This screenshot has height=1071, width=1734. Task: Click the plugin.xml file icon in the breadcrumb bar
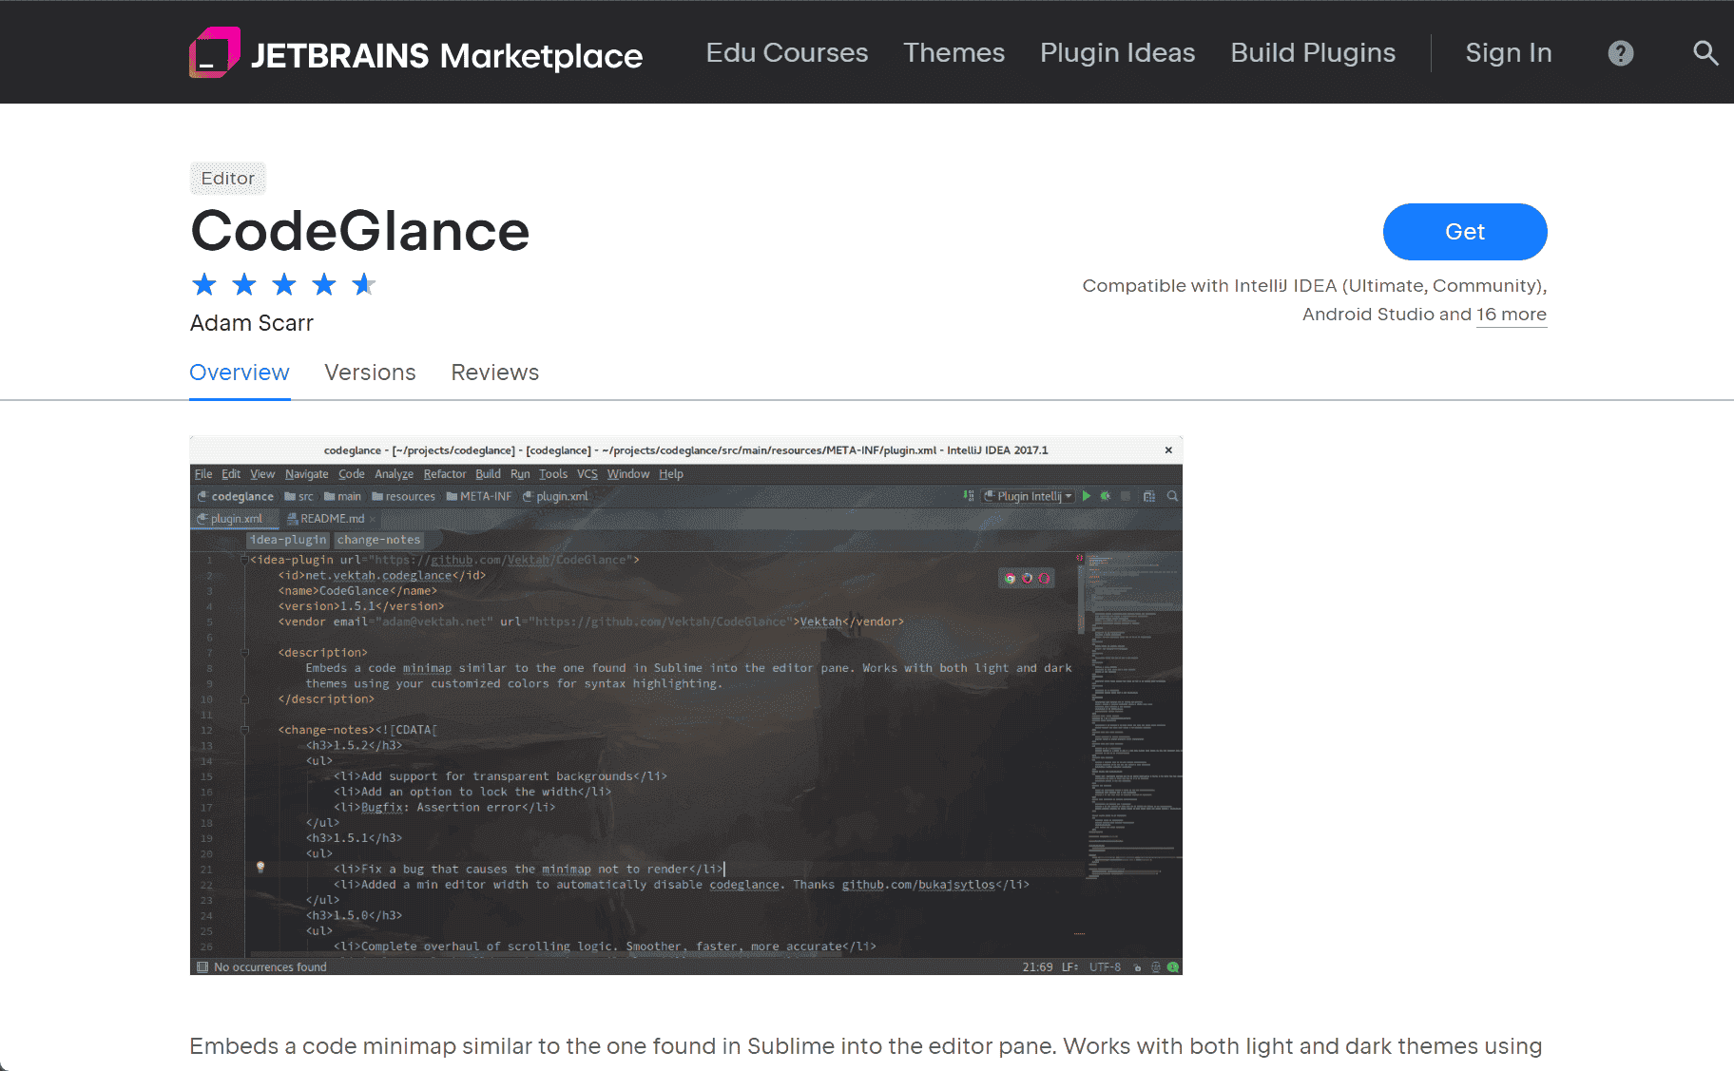530,496
